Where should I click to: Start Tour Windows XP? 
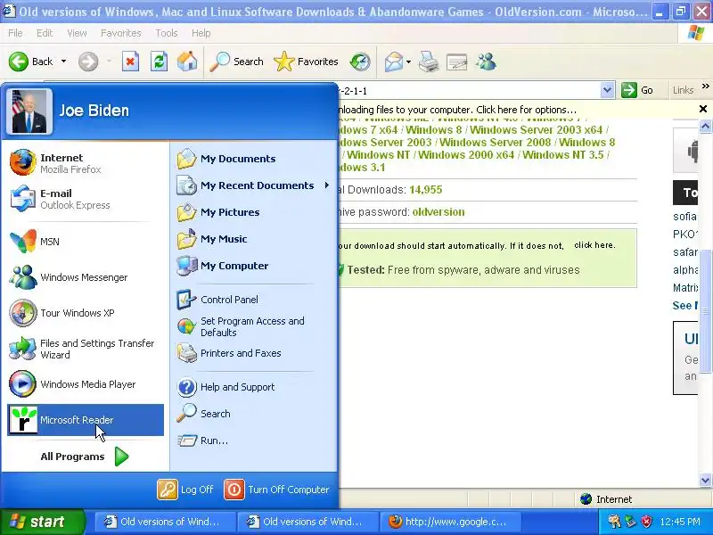click(x=85, y=313)
